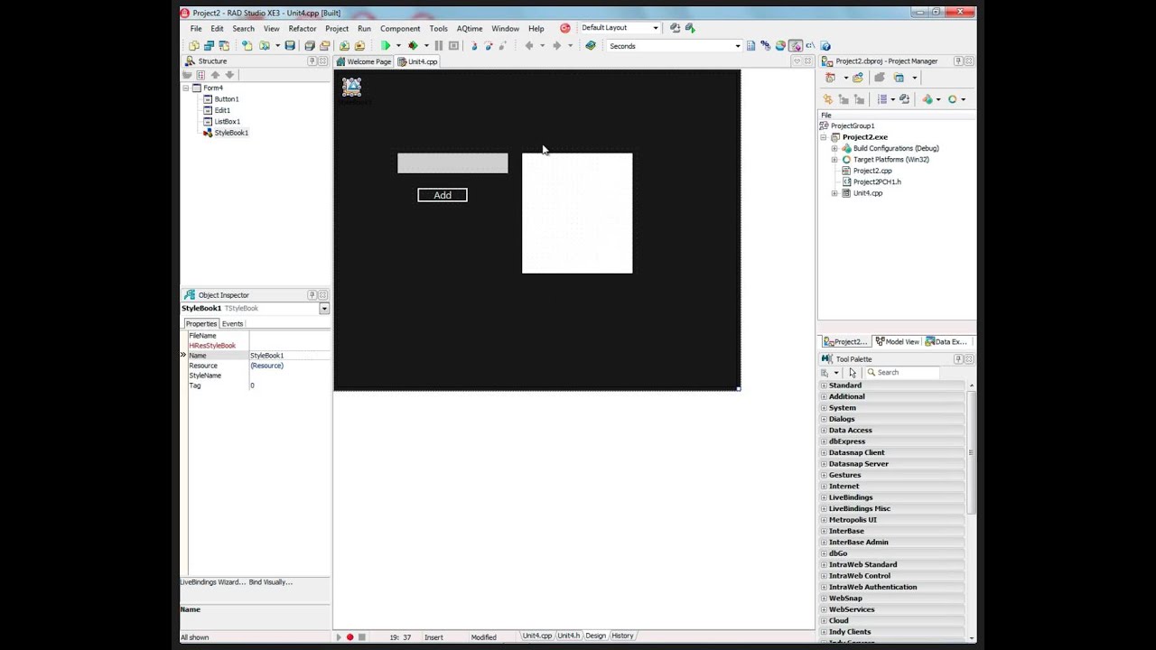Select ListBox1 in the Structure tree
1156x650 pixels.
click(x=228, y=121)
